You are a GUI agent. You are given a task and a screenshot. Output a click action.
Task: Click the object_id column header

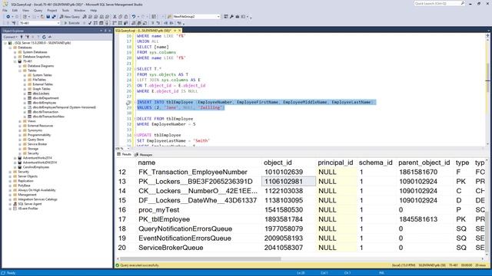pos(278,163)
